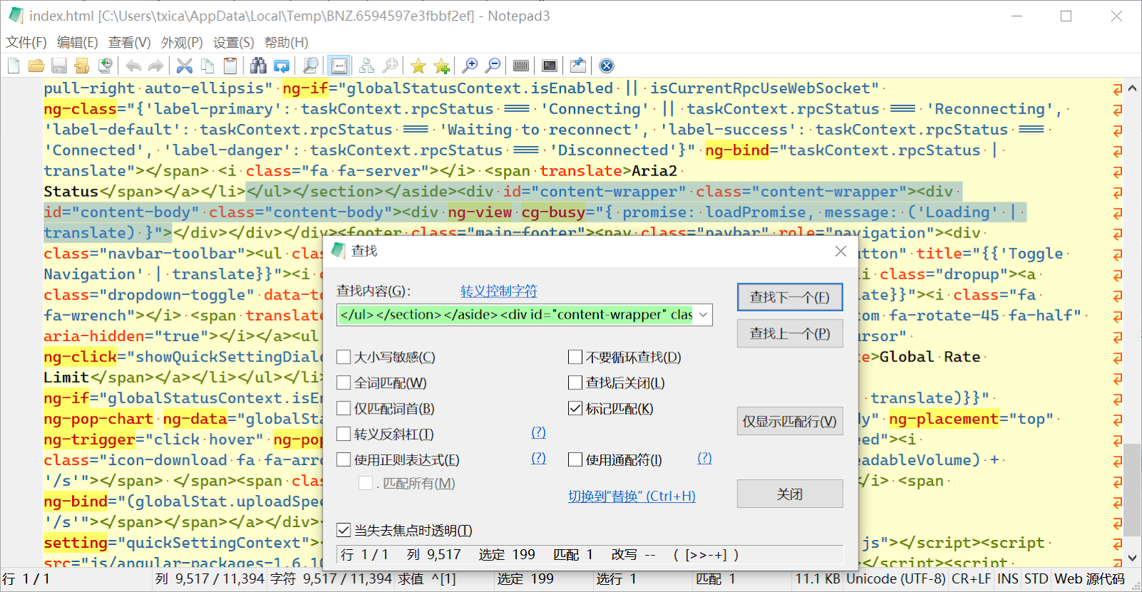Click Unicode (UTF-8) encoding in status bar
The image size is (1142, 592).
click(896, 579)
